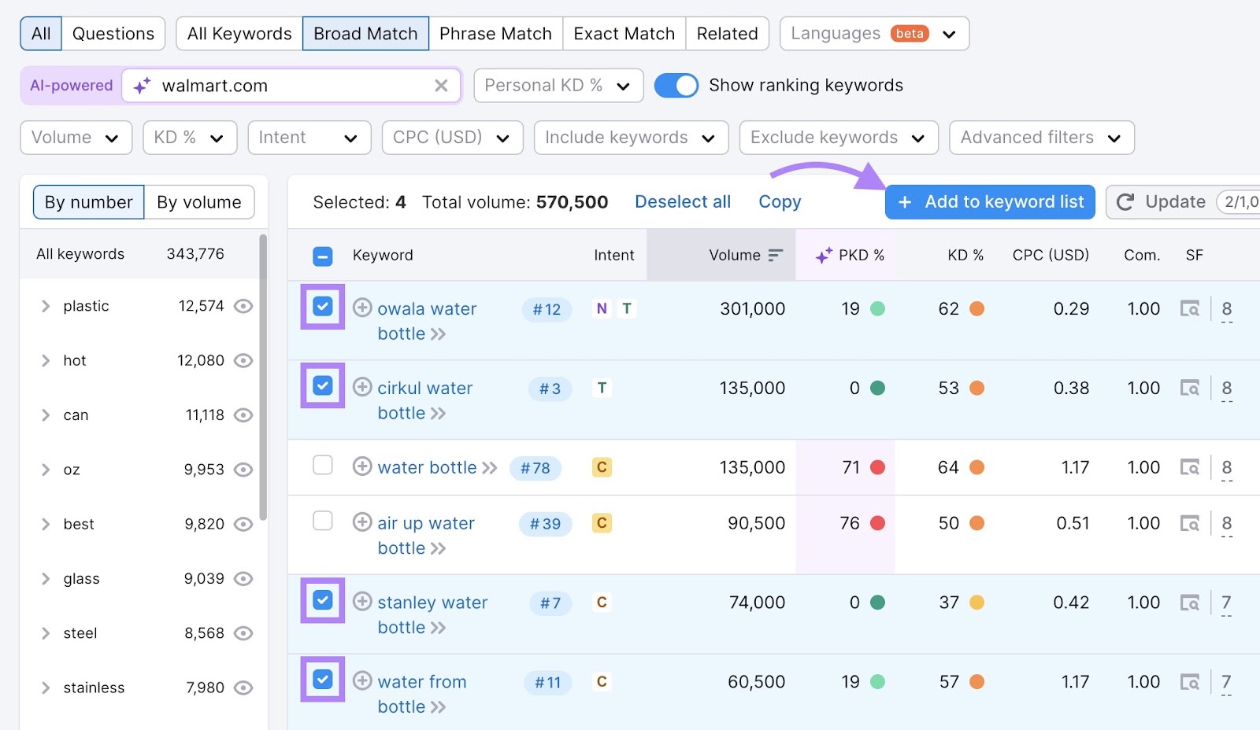
Task: Open the Languages beta dropdown
Action: 873,33
